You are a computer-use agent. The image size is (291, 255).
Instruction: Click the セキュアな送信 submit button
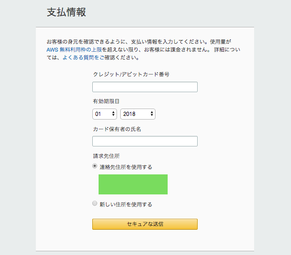[145, 224]
